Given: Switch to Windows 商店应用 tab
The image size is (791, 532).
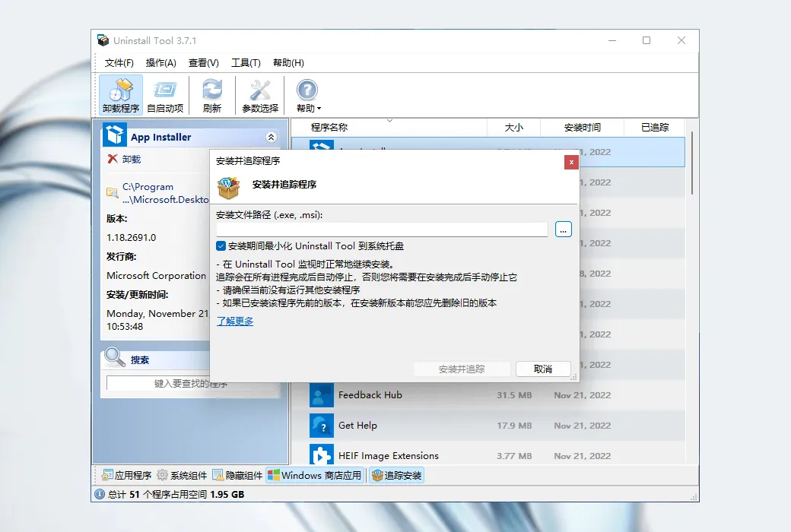Looking at the screenshot, I should 315,475.
